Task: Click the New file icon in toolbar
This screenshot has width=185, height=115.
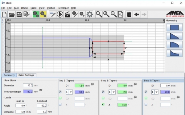Action: [x=4, y=14]
